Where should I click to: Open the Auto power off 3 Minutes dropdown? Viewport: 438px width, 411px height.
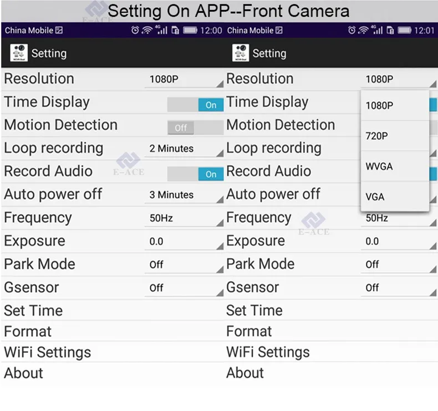point(184,195)
